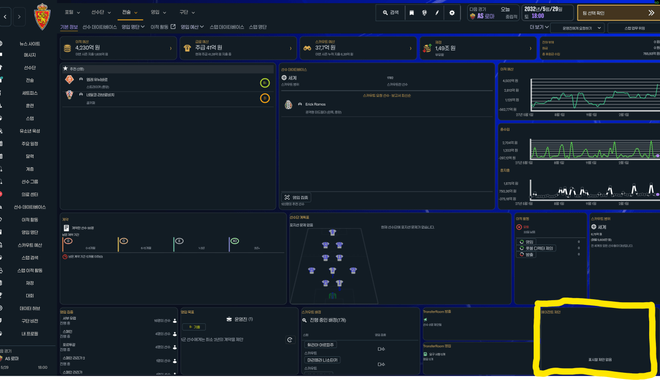Screen dimensions: 660x380
Task: Open the 검색 search box
Action: point(390,13)
